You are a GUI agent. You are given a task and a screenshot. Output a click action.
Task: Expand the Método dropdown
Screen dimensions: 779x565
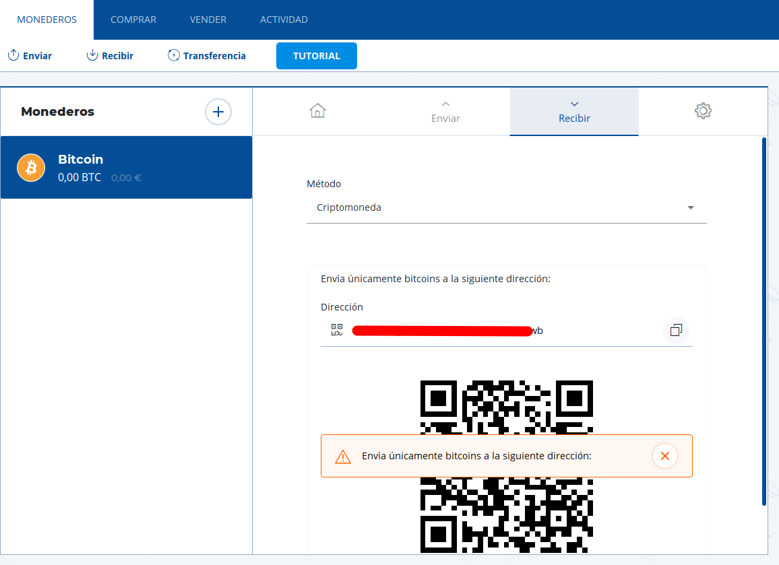click(x=506, y=207)
